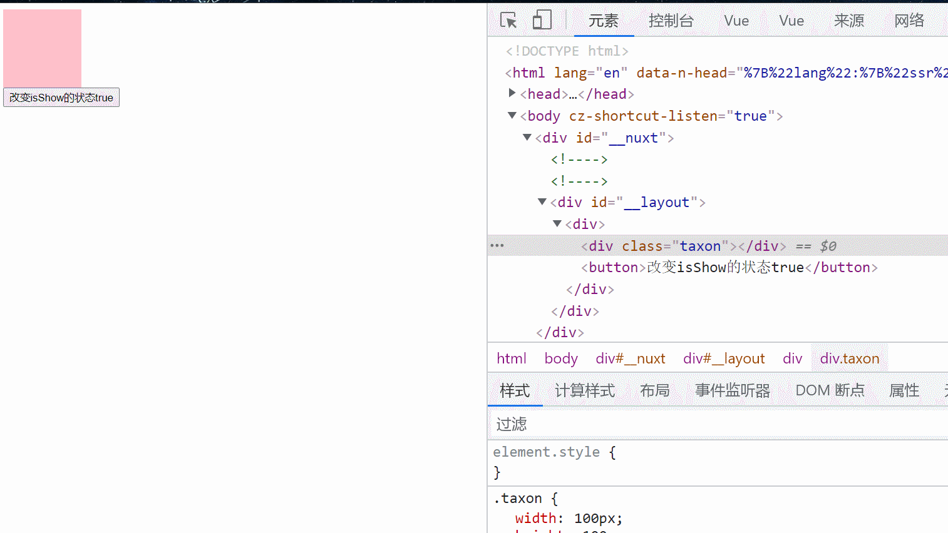Click the 改变isShow的状态true page button
Image resolution: width=948 pixels, height=533 pixels.
point(61,98)
